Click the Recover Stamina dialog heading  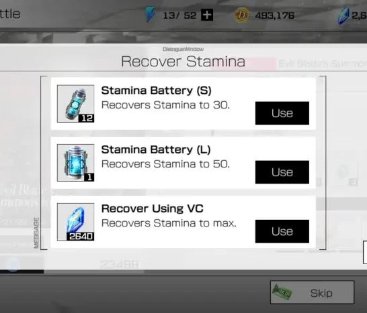[x=183, y=62]
